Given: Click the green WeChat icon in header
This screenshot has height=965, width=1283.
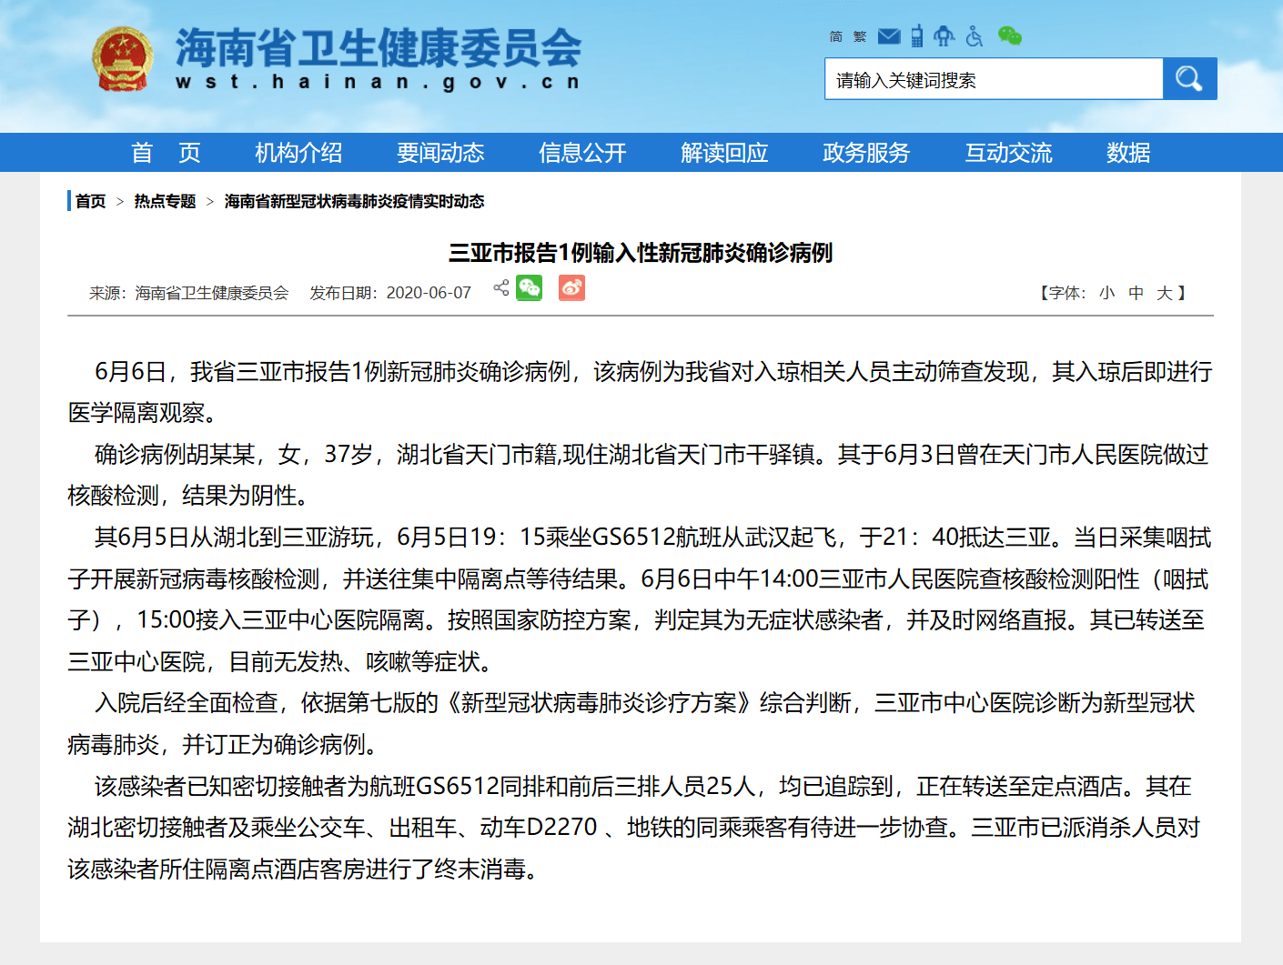Looking at the screenshot, I should coord(1010,36).
